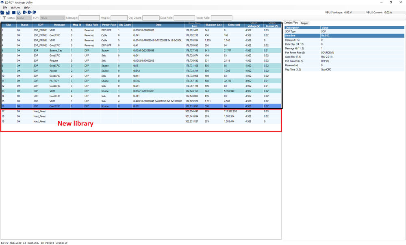
Task: Open the File menu
Action: tap(5, 7)
